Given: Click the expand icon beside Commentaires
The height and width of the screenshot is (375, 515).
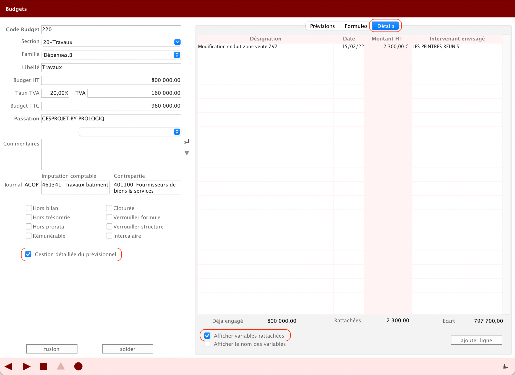Looking at the screenshot, I should coord(186,141).
